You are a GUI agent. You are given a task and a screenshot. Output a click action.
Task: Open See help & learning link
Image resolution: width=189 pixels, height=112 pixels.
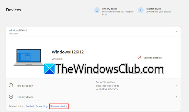[36, 106]
